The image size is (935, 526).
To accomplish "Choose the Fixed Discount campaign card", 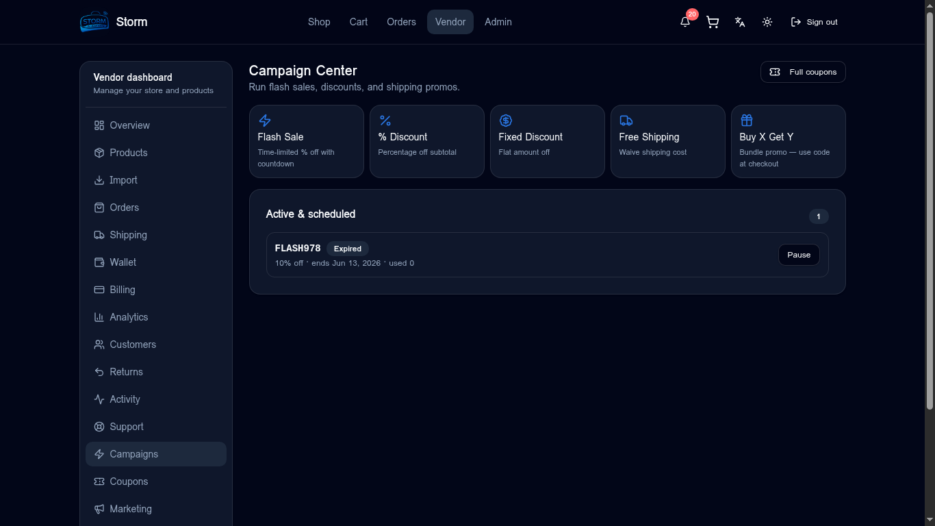I will (548, 141).
